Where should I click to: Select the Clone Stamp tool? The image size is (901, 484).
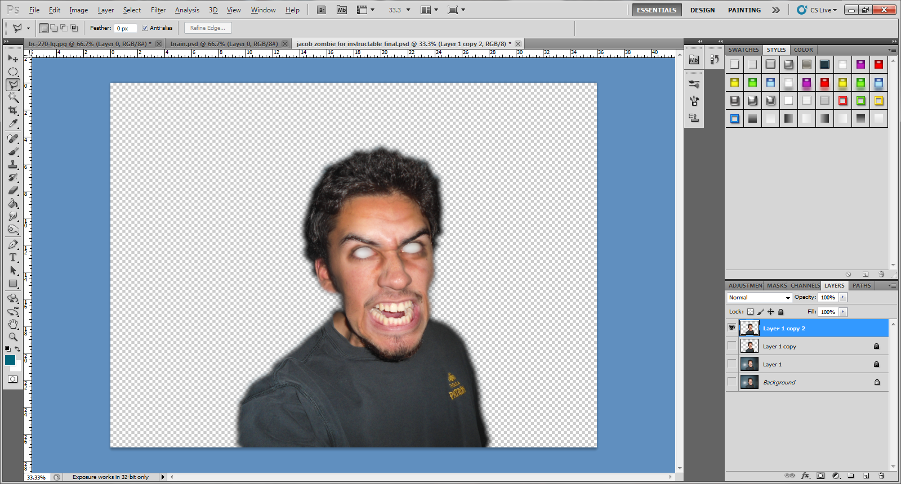(13, 164)
